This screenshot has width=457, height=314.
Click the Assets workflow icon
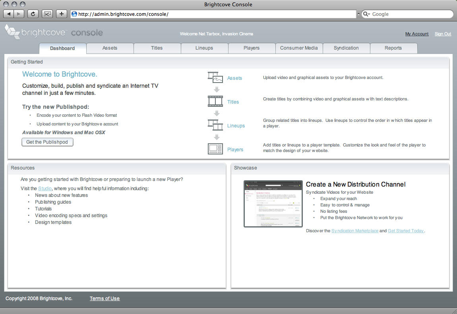tap(215, 77)
